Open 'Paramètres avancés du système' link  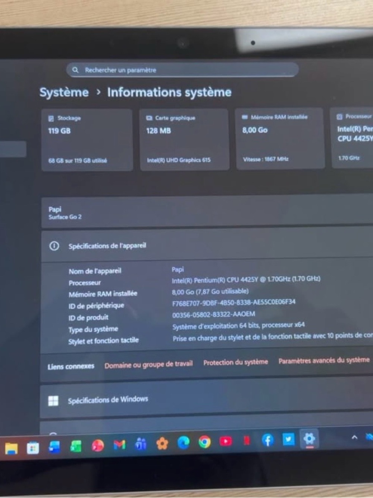324,361
